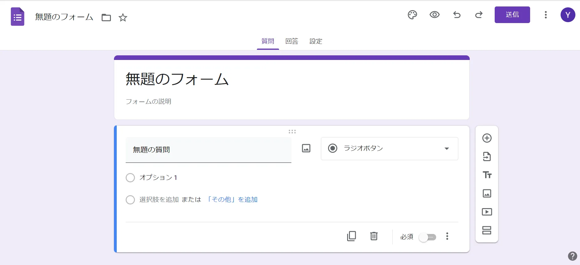Add title and description icon
The height and width of the screenshot is (265, 580).
click(487, 175)
